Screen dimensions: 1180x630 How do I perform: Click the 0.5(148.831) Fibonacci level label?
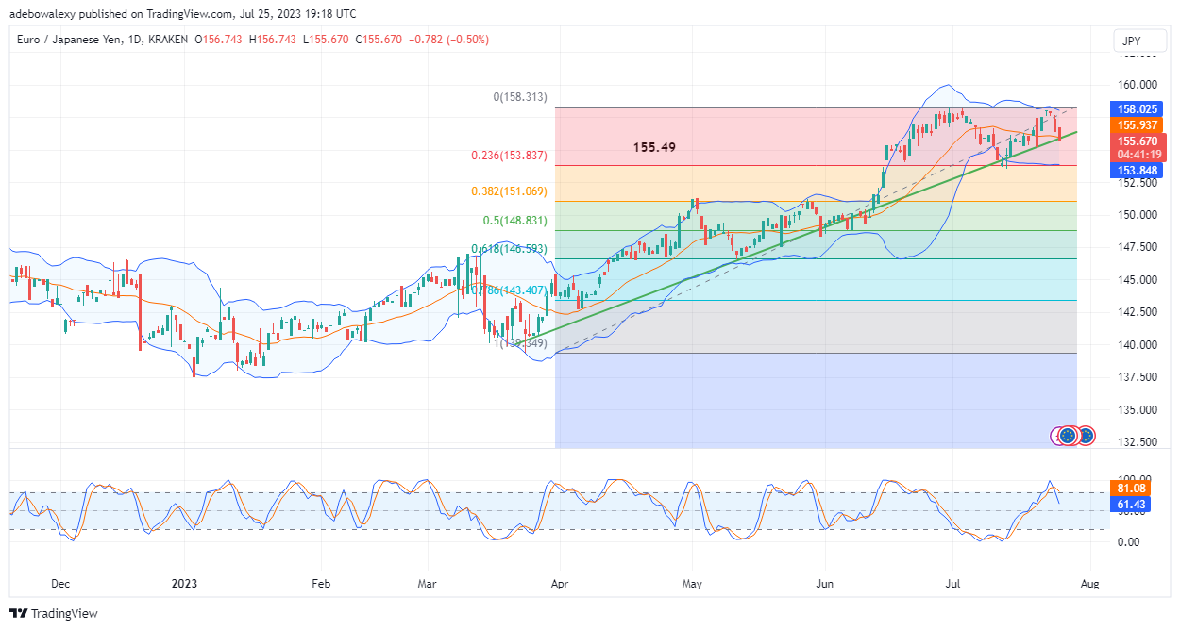click(515, 220)
